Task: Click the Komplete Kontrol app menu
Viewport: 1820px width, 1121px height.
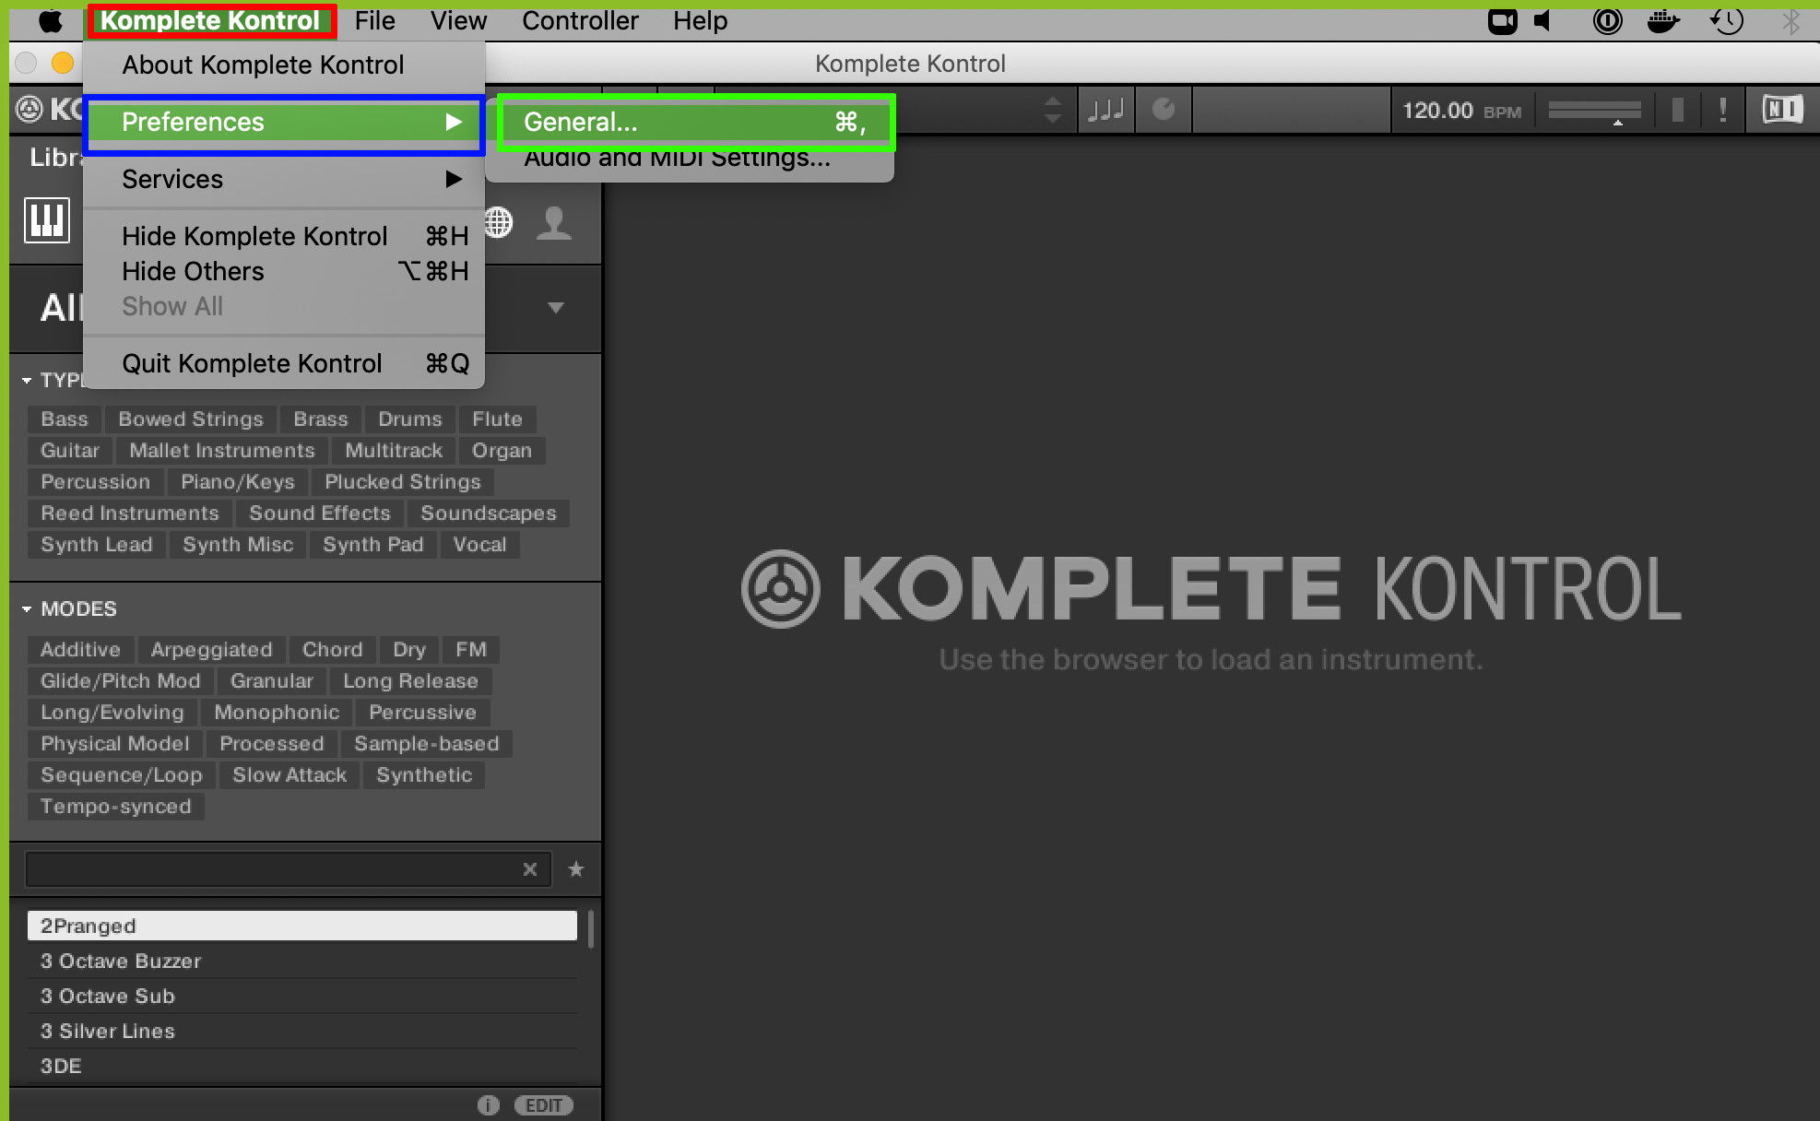Action: coord(210,20)
